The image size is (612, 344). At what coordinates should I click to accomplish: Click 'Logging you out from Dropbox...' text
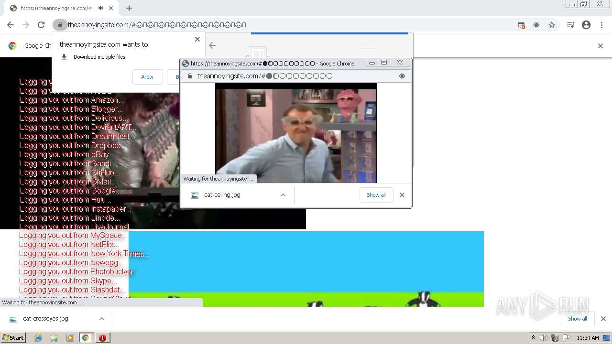[72, 145]
